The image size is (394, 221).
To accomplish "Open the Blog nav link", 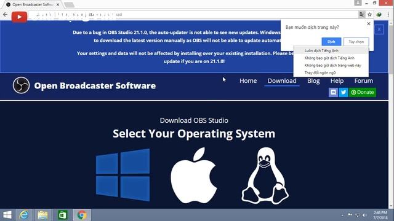I will (x=313, y=80).
